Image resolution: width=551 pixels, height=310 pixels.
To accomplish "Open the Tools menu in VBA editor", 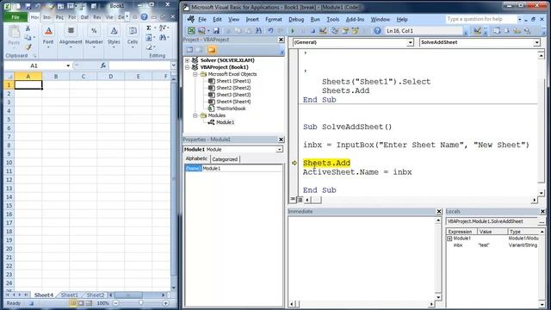I will 332,19.
